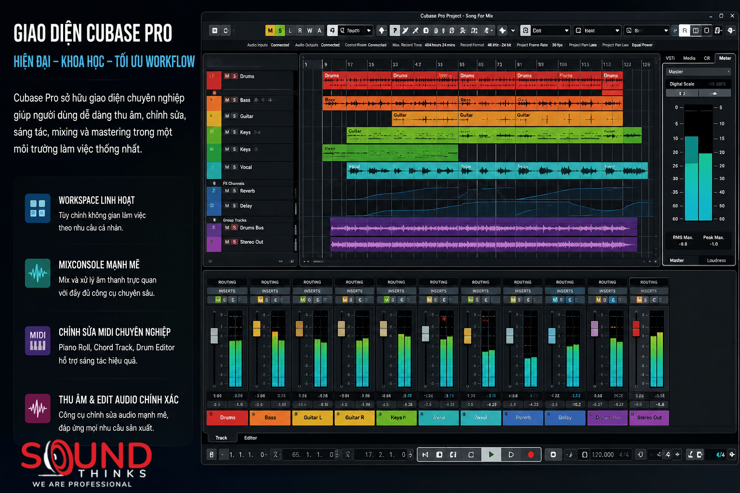
Task: Click the FX Channels folder icon
Action: 214,183
